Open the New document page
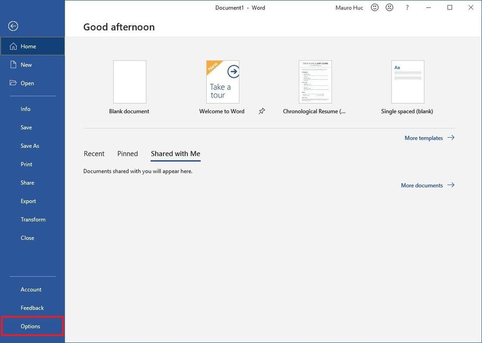482x343 pixels. pos(26,65)
